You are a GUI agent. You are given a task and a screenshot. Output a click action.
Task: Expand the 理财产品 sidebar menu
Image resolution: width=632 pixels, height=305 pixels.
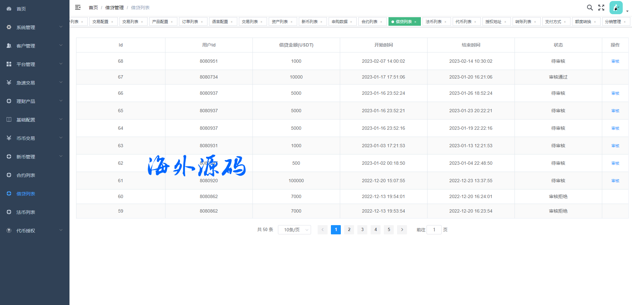pos(35,101)
